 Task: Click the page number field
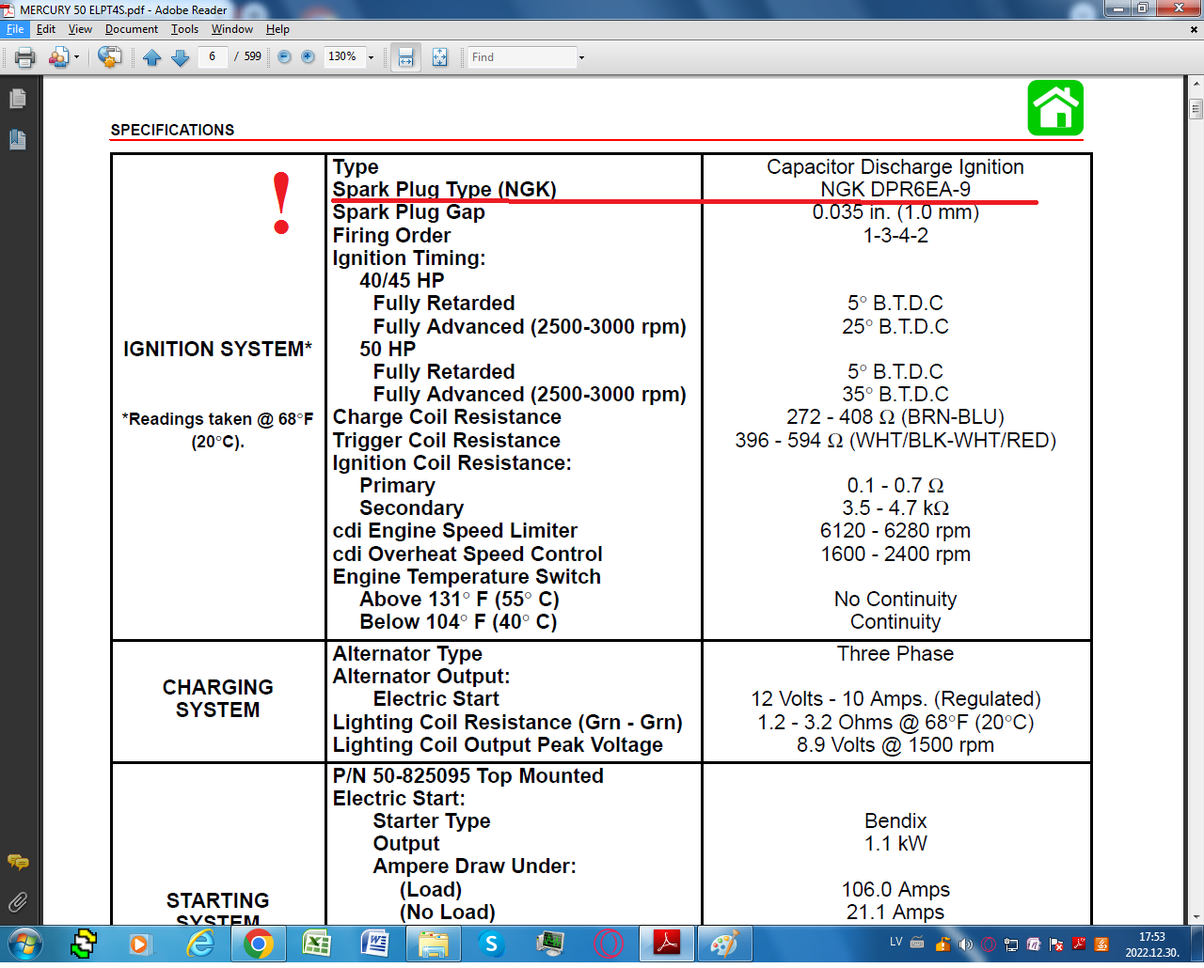tap(213, 56)
